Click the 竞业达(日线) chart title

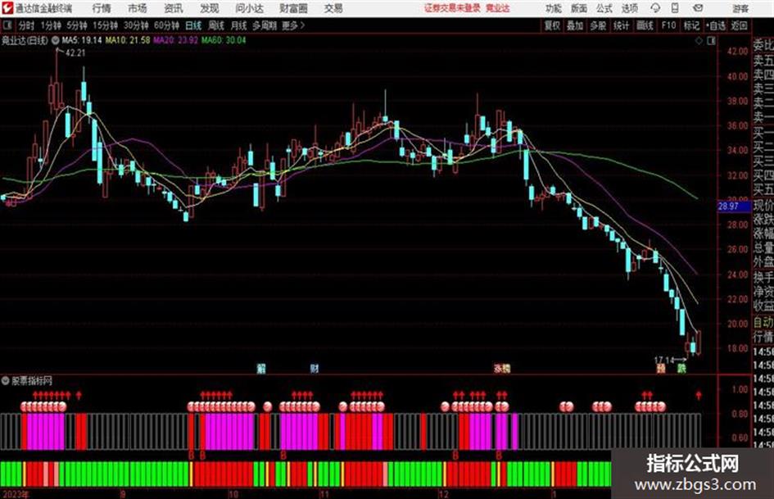point(25,40)
